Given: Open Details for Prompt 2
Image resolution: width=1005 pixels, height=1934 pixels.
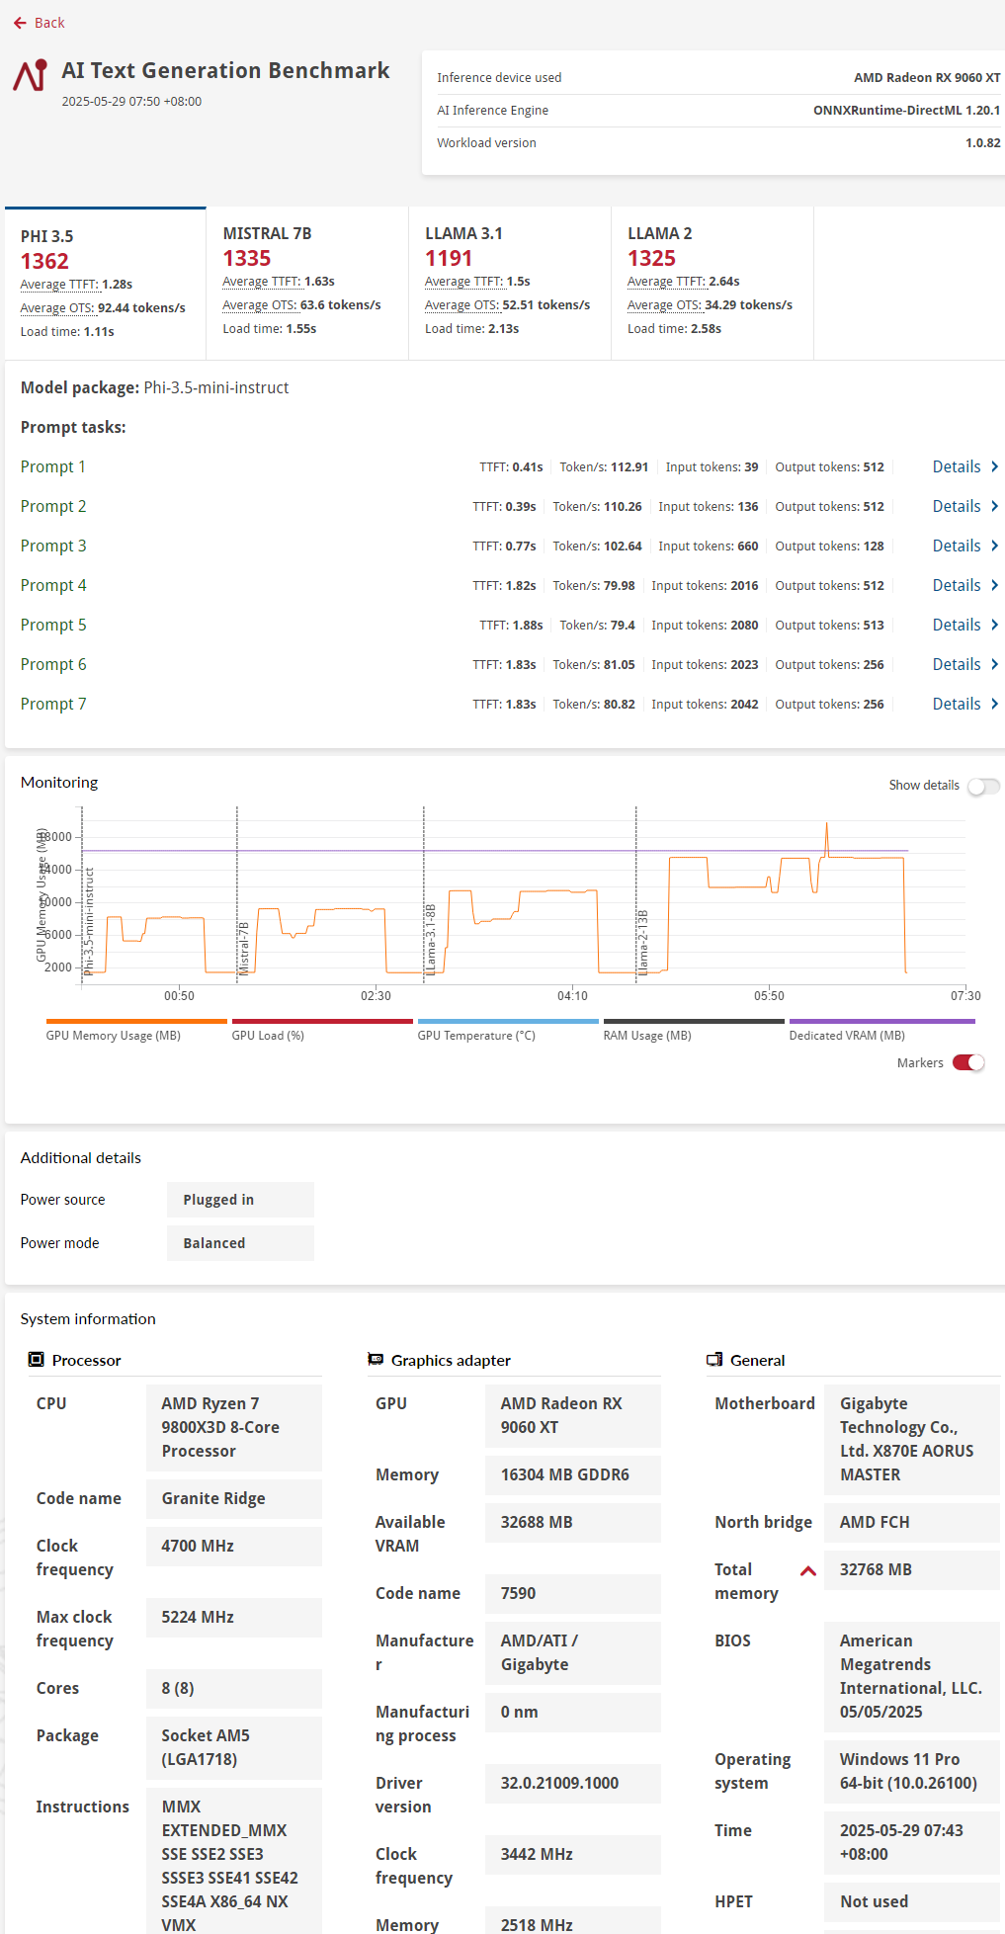Looking at the screenshot, I should coord(965,506).
